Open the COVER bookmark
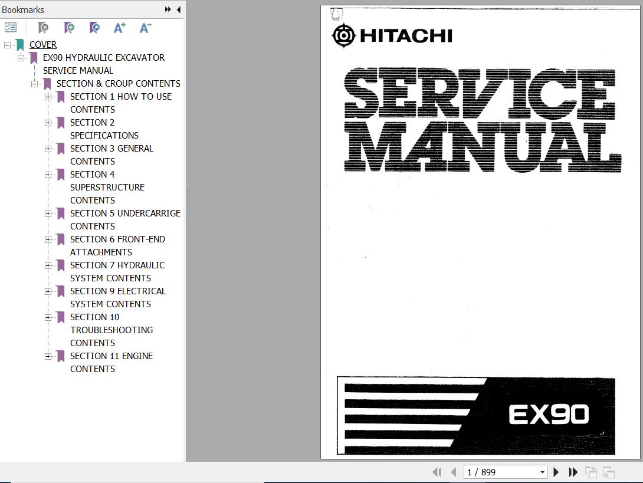This screenshot has width=643, height=483. tap(42, 45)
